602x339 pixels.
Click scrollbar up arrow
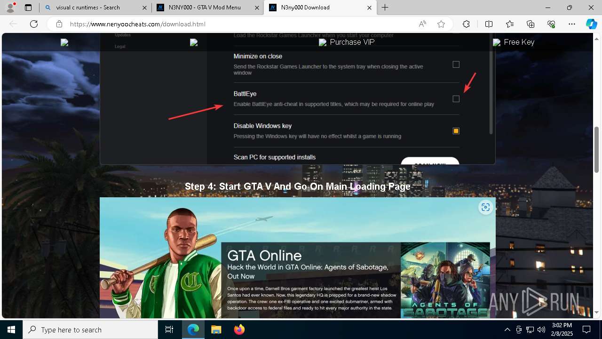point(597,38)
